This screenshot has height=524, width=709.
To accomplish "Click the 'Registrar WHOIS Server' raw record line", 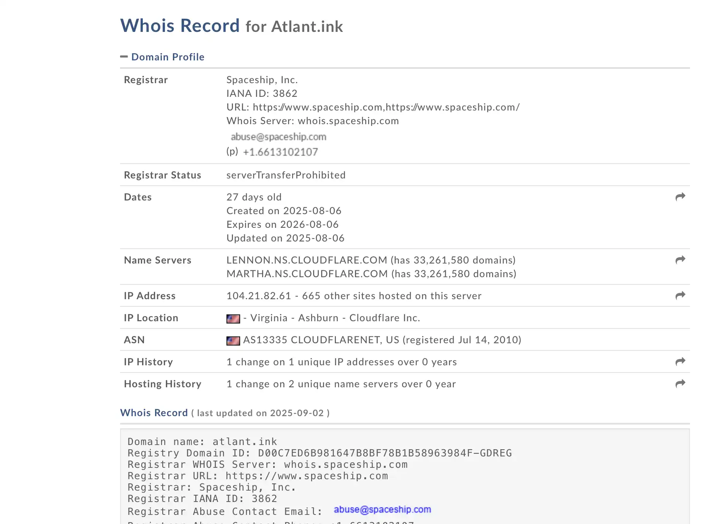I will tap(267, 464).
